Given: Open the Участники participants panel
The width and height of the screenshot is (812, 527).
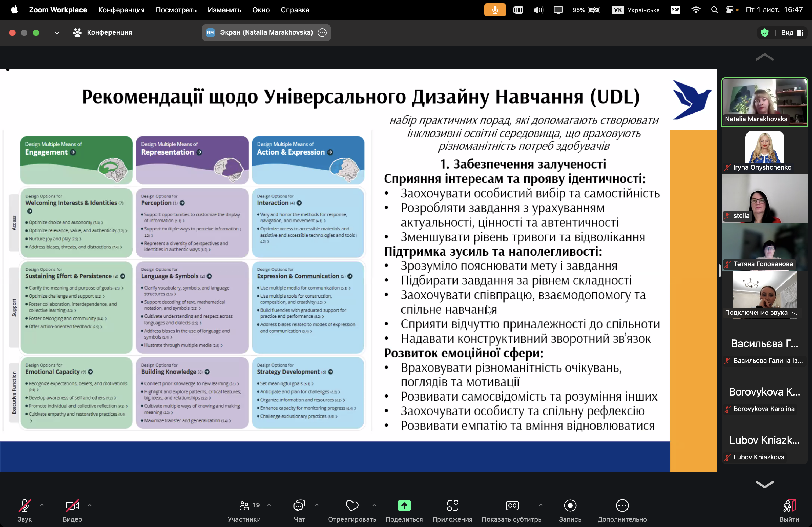Looking at the screenshot, I should [244, 510].
